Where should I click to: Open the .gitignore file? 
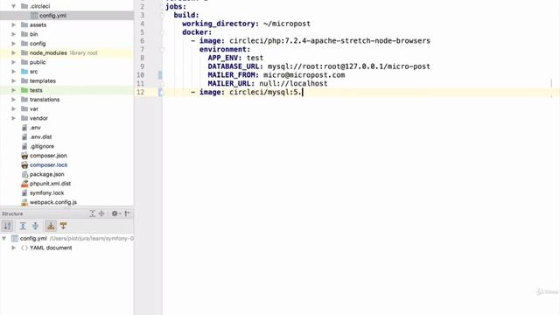[42, 146]
